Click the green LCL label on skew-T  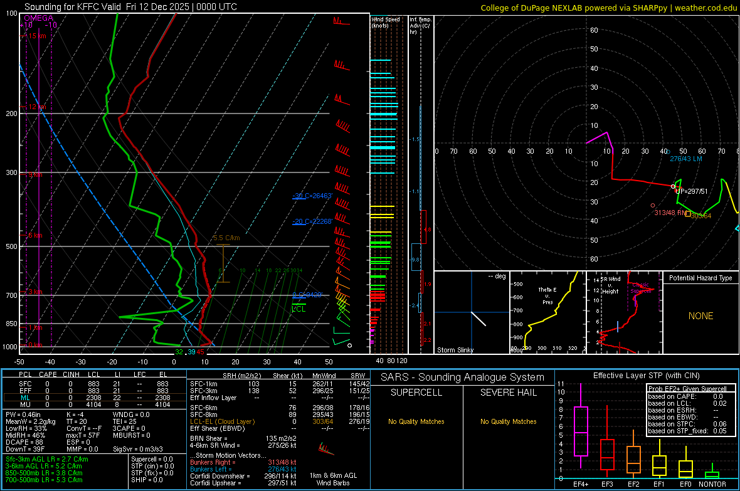(299, 309)
